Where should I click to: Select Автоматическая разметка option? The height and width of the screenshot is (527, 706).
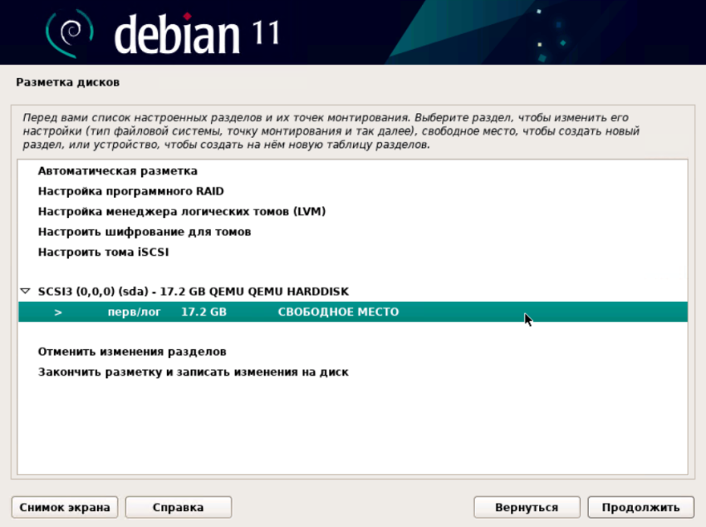[117, 171]
